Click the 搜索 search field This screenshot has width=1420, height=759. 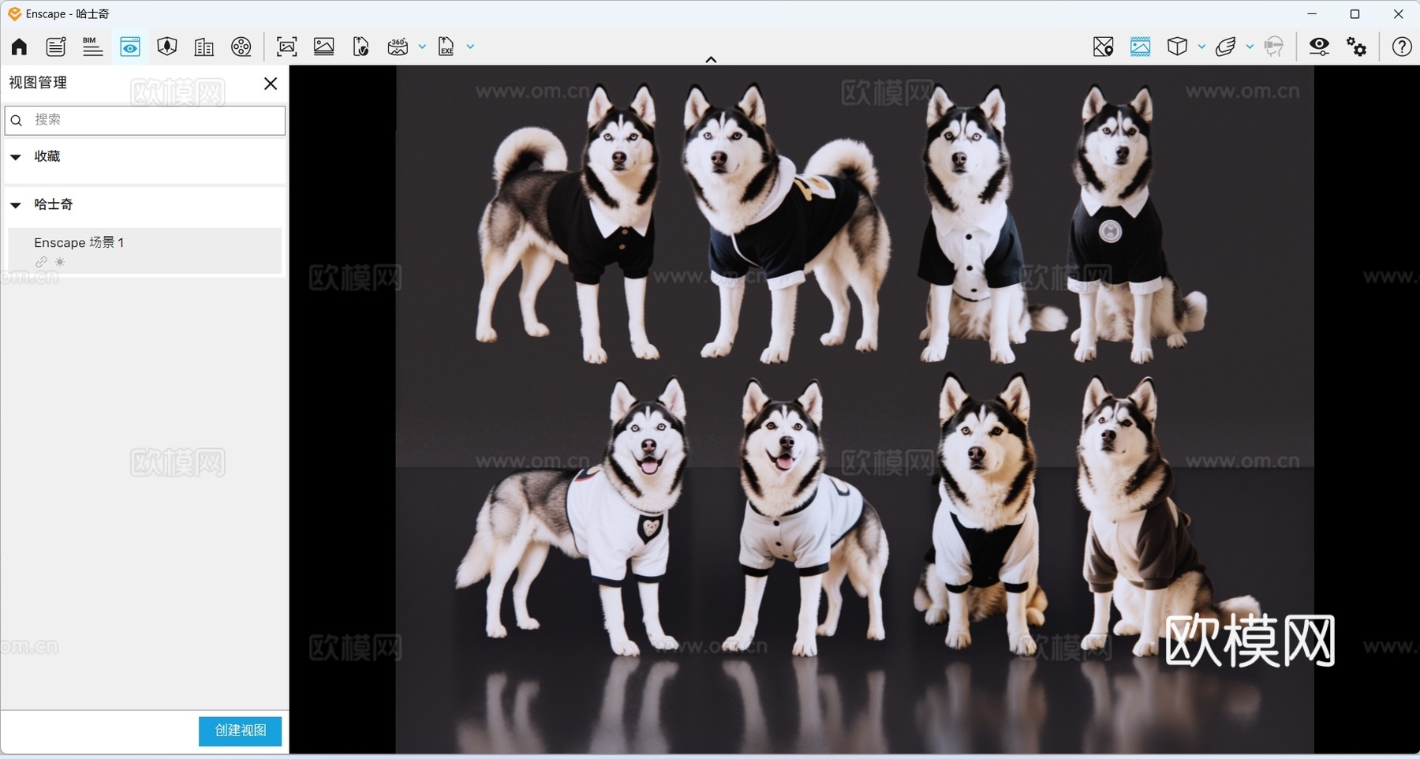click(x=145, y=120)
